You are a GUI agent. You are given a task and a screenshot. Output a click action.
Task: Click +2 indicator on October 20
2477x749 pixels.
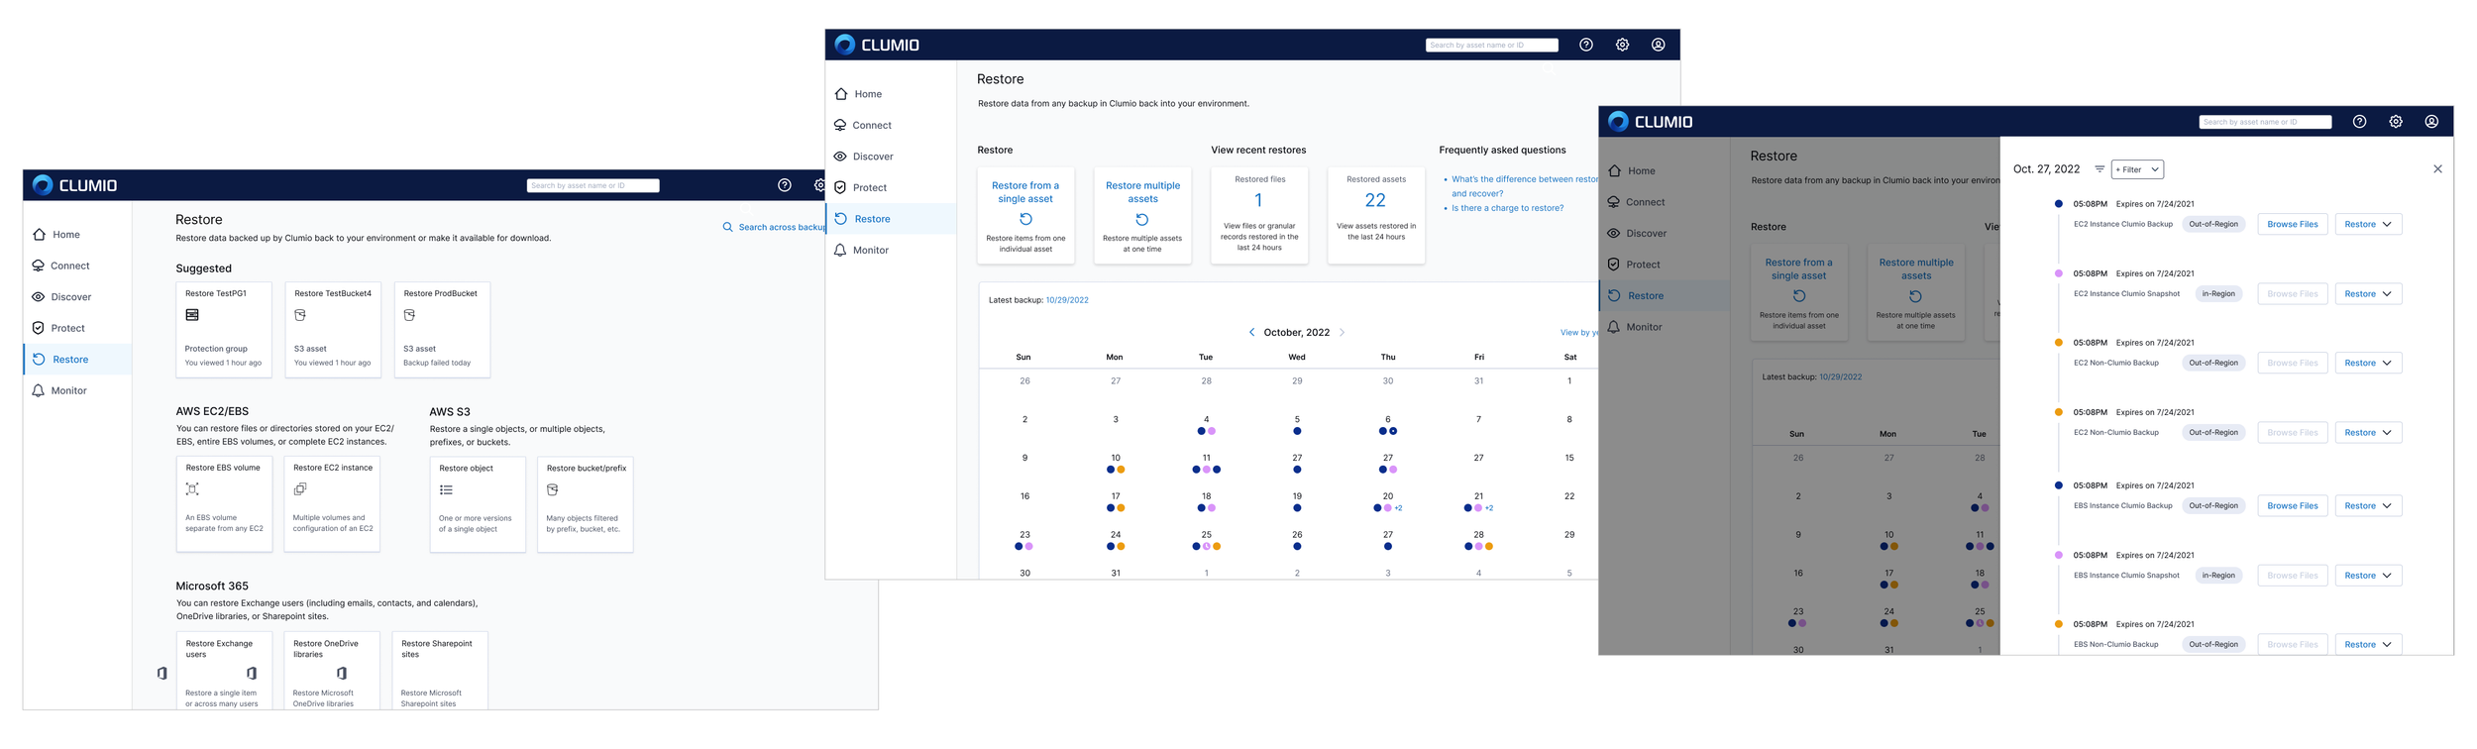point(1398,508)
